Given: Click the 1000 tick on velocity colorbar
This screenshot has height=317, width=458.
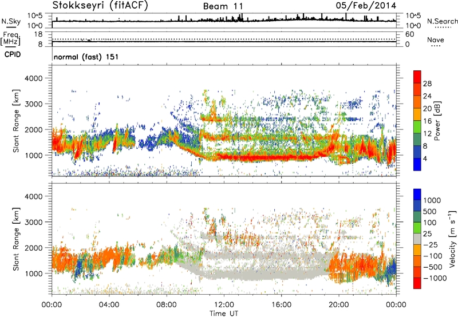Looking at the screenshot, I should pyautogui.click(x=432, y=200).
